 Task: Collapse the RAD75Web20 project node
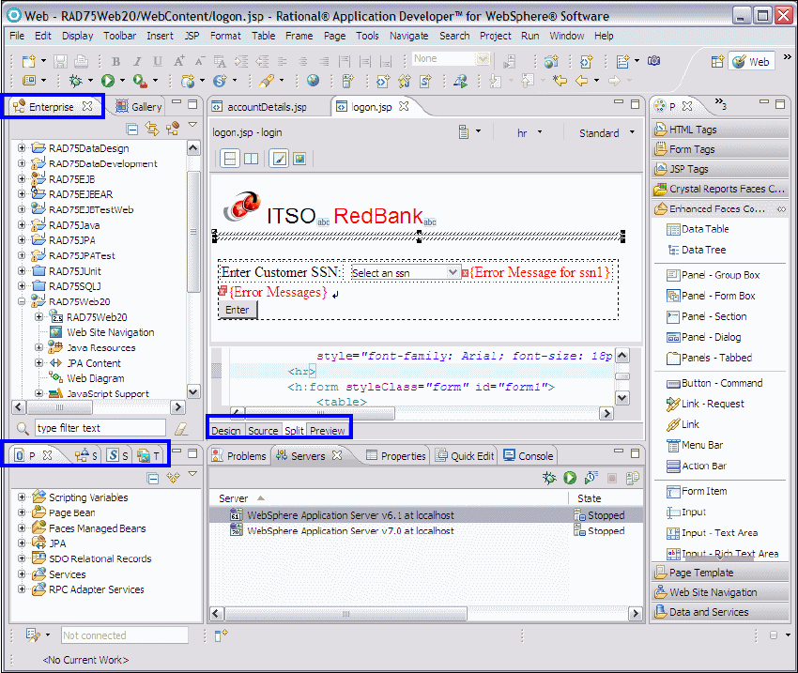coord(22,301)
